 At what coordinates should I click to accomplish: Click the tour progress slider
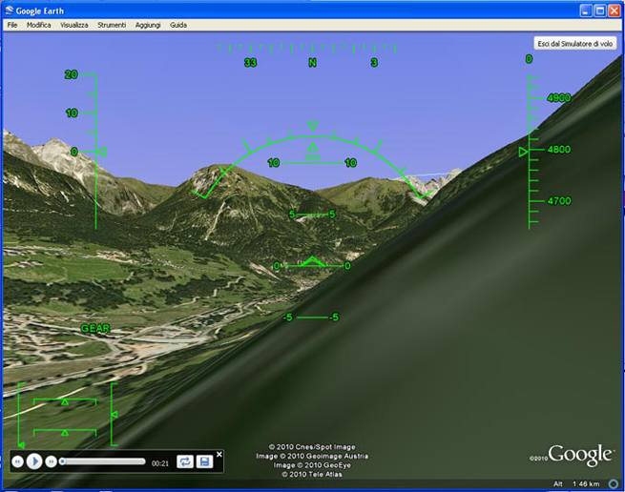click(102, 461)
